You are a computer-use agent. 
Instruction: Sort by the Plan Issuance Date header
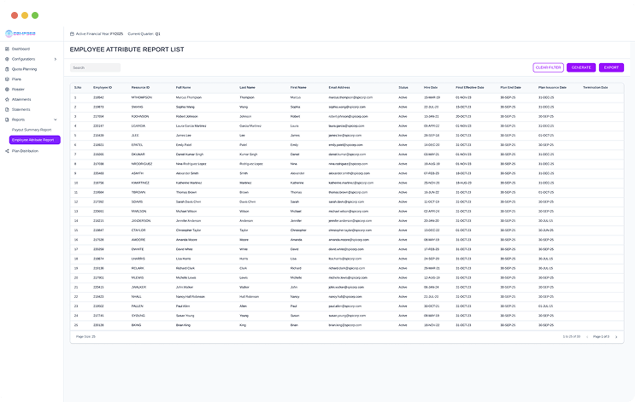coord(552,87)
